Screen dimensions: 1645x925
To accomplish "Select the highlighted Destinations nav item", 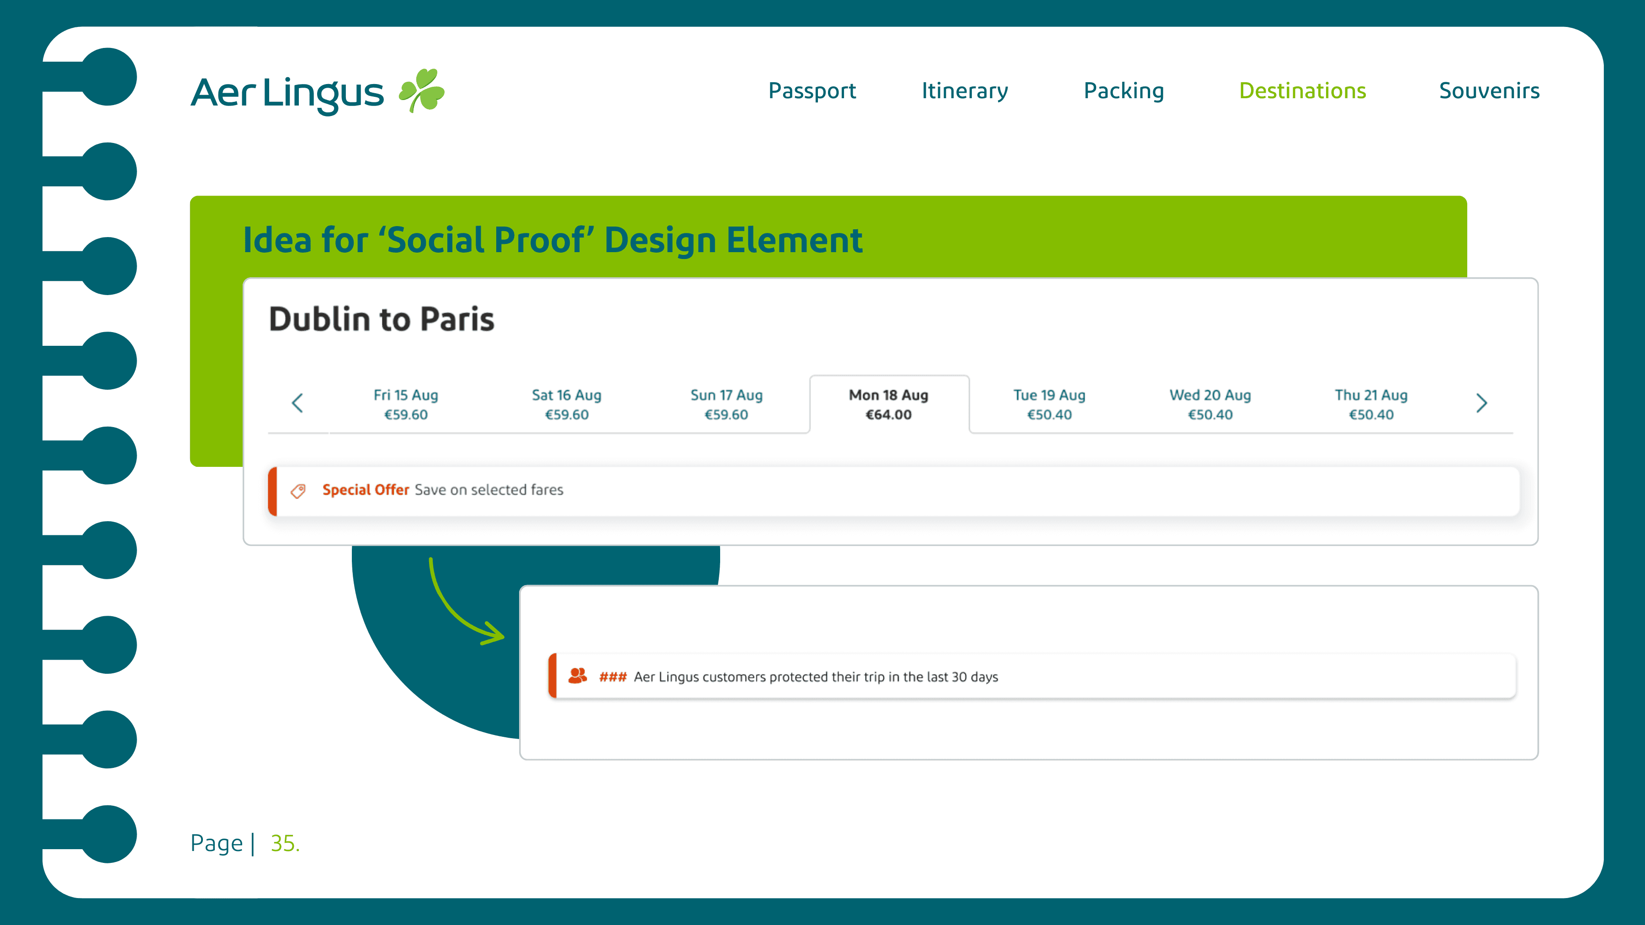I will (1302, 90).
